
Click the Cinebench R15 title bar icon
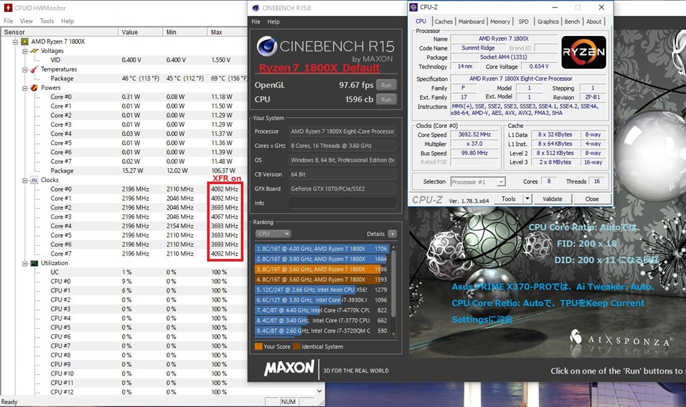pyautogui.click(x=256, y=8)
